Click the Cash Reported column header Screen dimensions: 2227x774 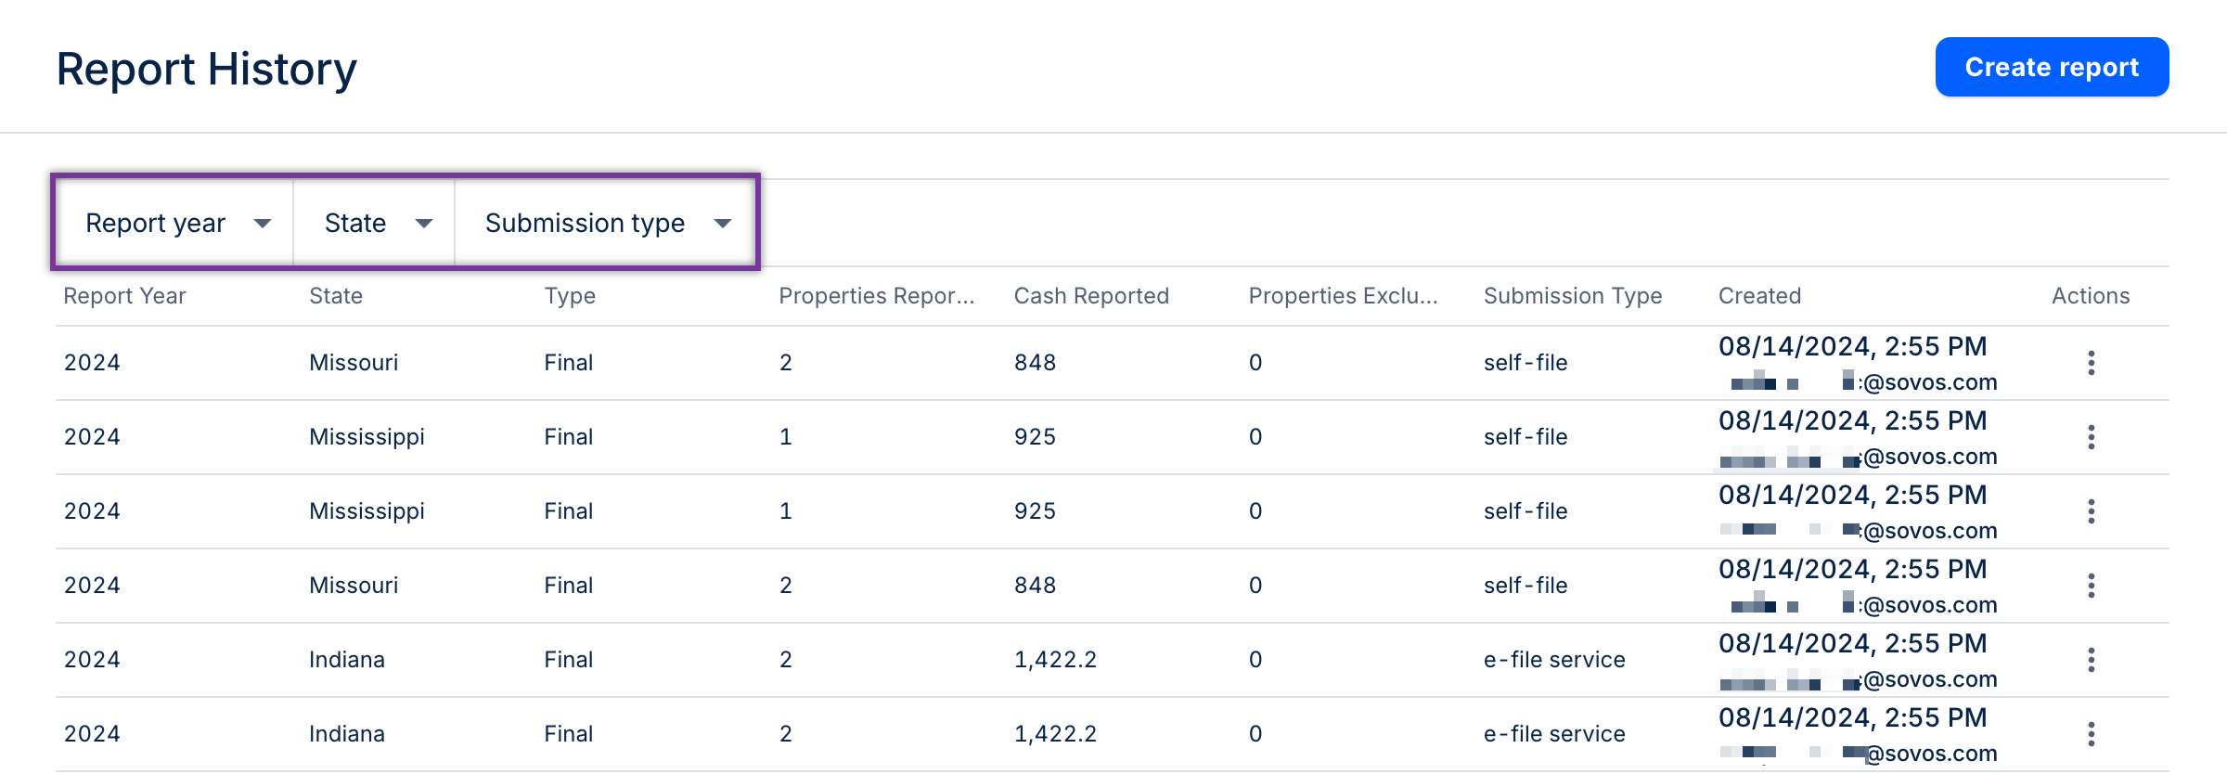(1091, 296)
